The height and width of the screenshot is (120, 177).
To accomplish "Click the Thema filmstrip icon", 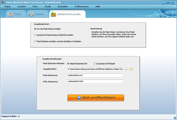I will [x=31, y=14].
